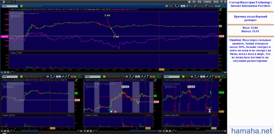Screen dimensions: 274x134
Task: Click the blue dividend icon on the 15m chart
Action: (111, 112)
